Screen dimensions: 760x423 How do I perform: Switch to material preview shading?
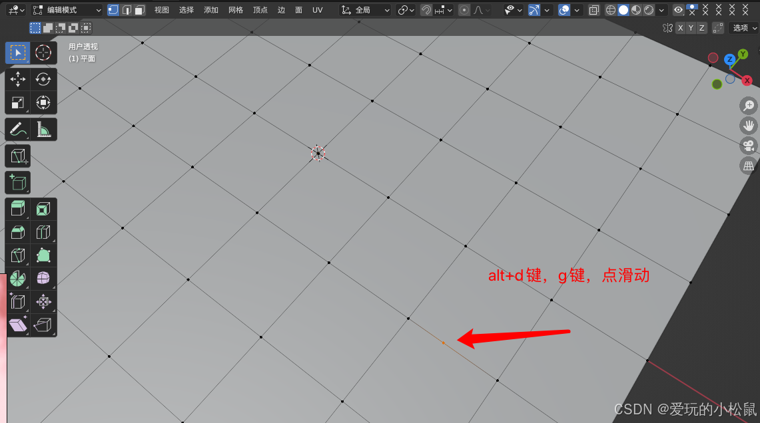636,10
